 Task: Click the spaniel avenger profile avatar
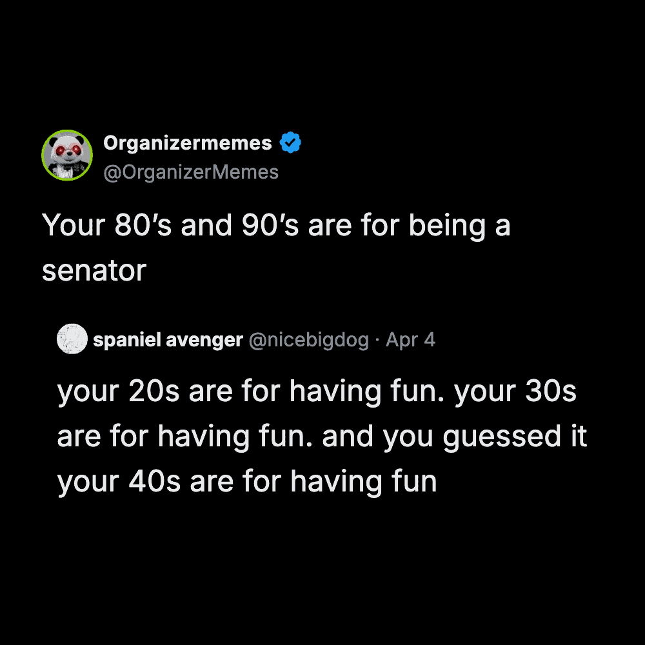point(72,339)
